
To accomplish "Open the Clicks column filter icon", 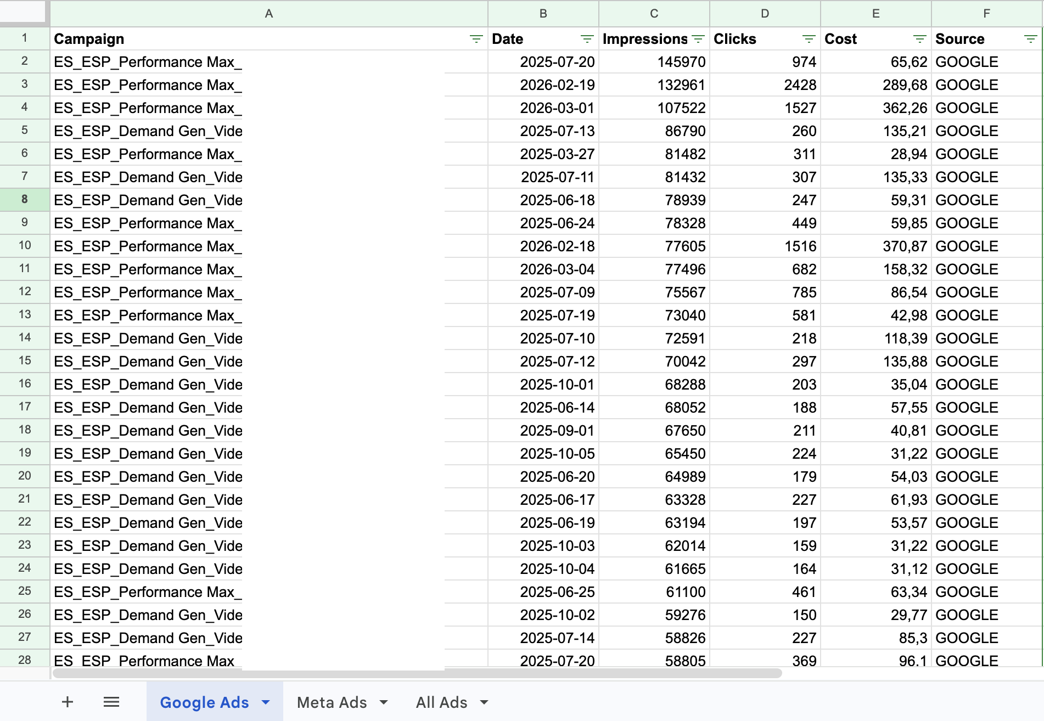I will (x=809, y=39).
